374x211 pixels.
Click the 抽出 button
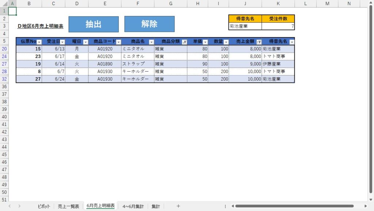click(x=93, y=24)
